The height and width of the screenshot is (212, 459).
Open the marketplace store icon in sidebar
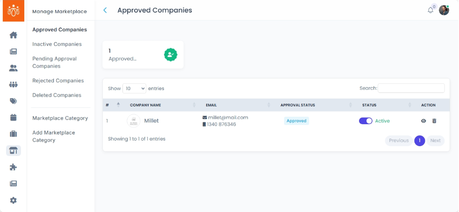(13, 150)
